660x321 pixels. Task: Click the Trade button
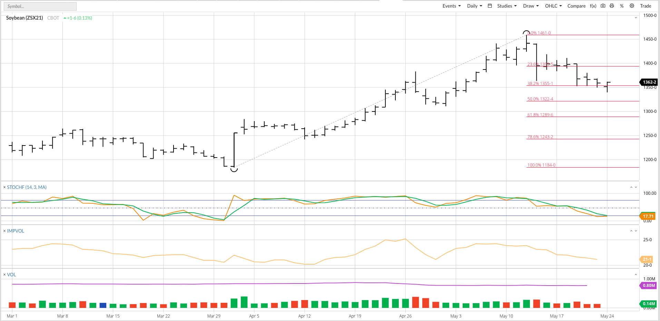pos(646,6)
